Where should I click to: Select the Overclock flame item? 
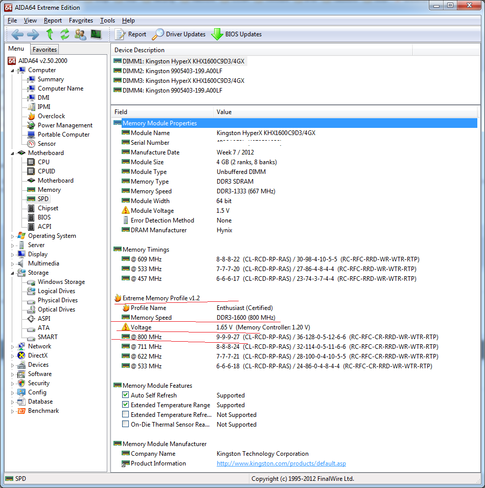51,116
